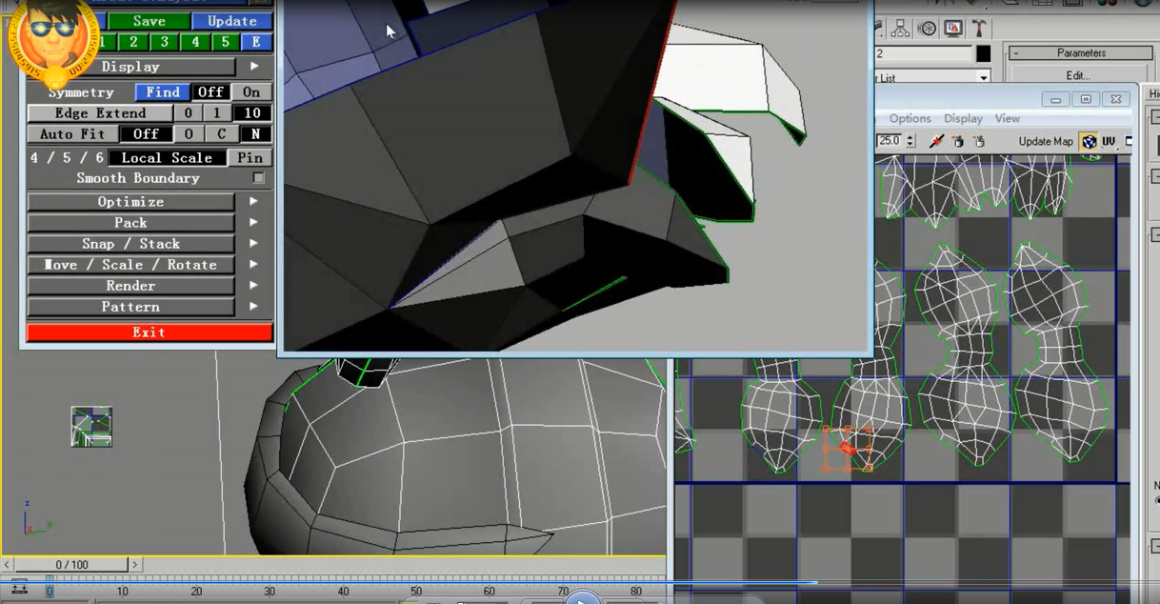The width and height of the screenshot is (1160, 604).
Task: Click the Snap / Stack button
Action: (130, 244)
